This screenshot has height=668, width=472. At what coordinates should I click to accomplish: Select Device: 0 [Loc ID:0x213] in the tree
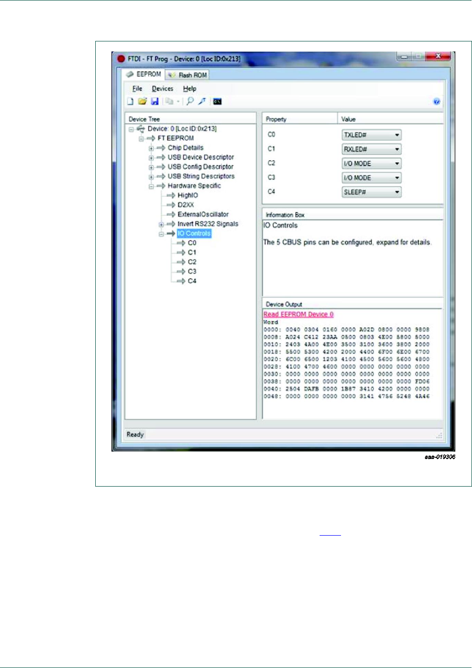click(x=182, y=129)
